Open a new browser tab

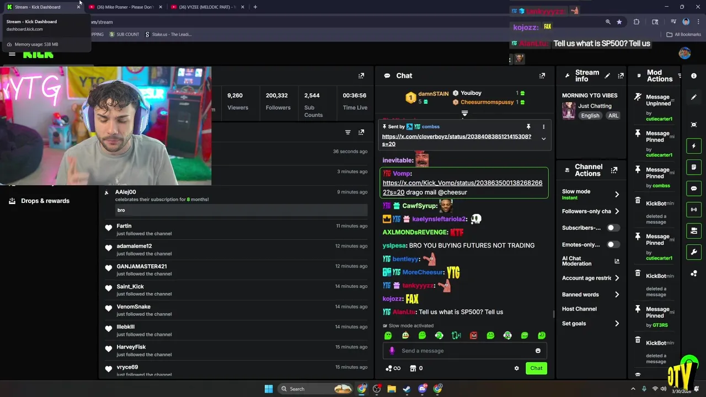[x=255, y=7]
